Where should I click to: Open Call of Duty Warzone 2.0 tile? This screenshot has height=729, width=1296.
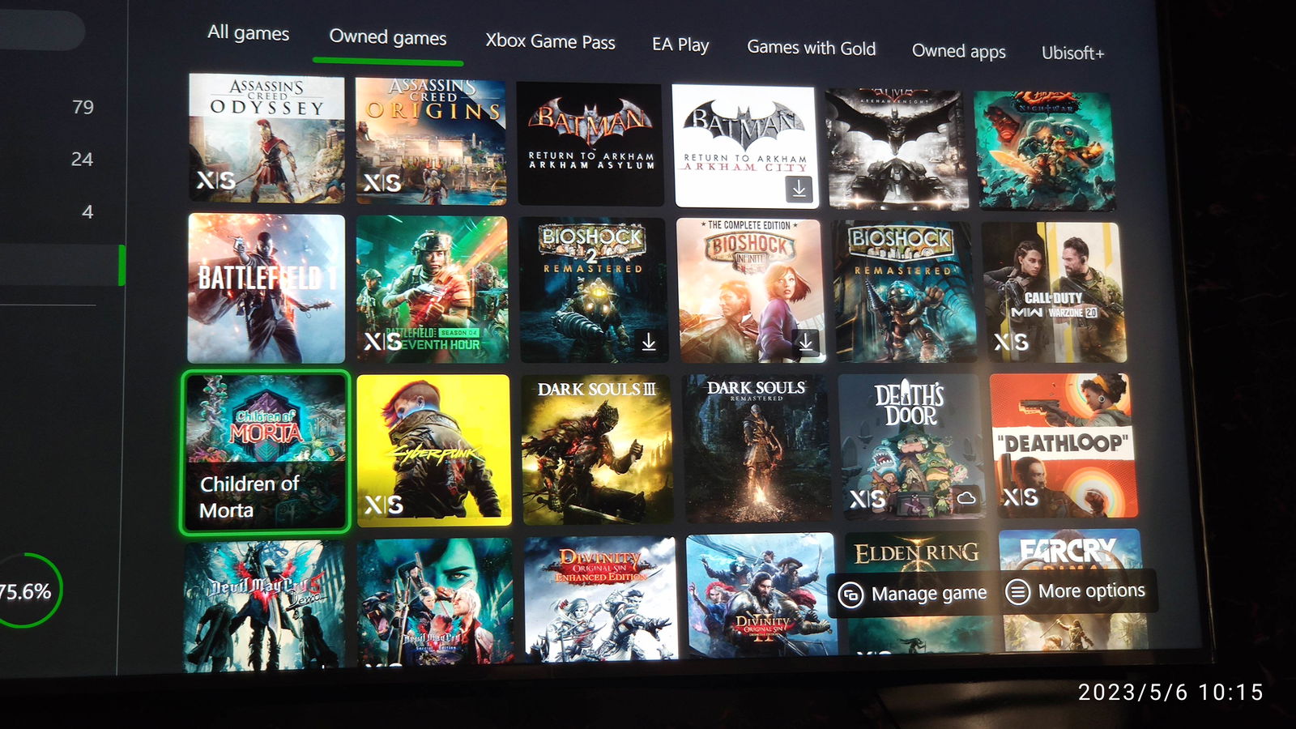point(1053,292)
